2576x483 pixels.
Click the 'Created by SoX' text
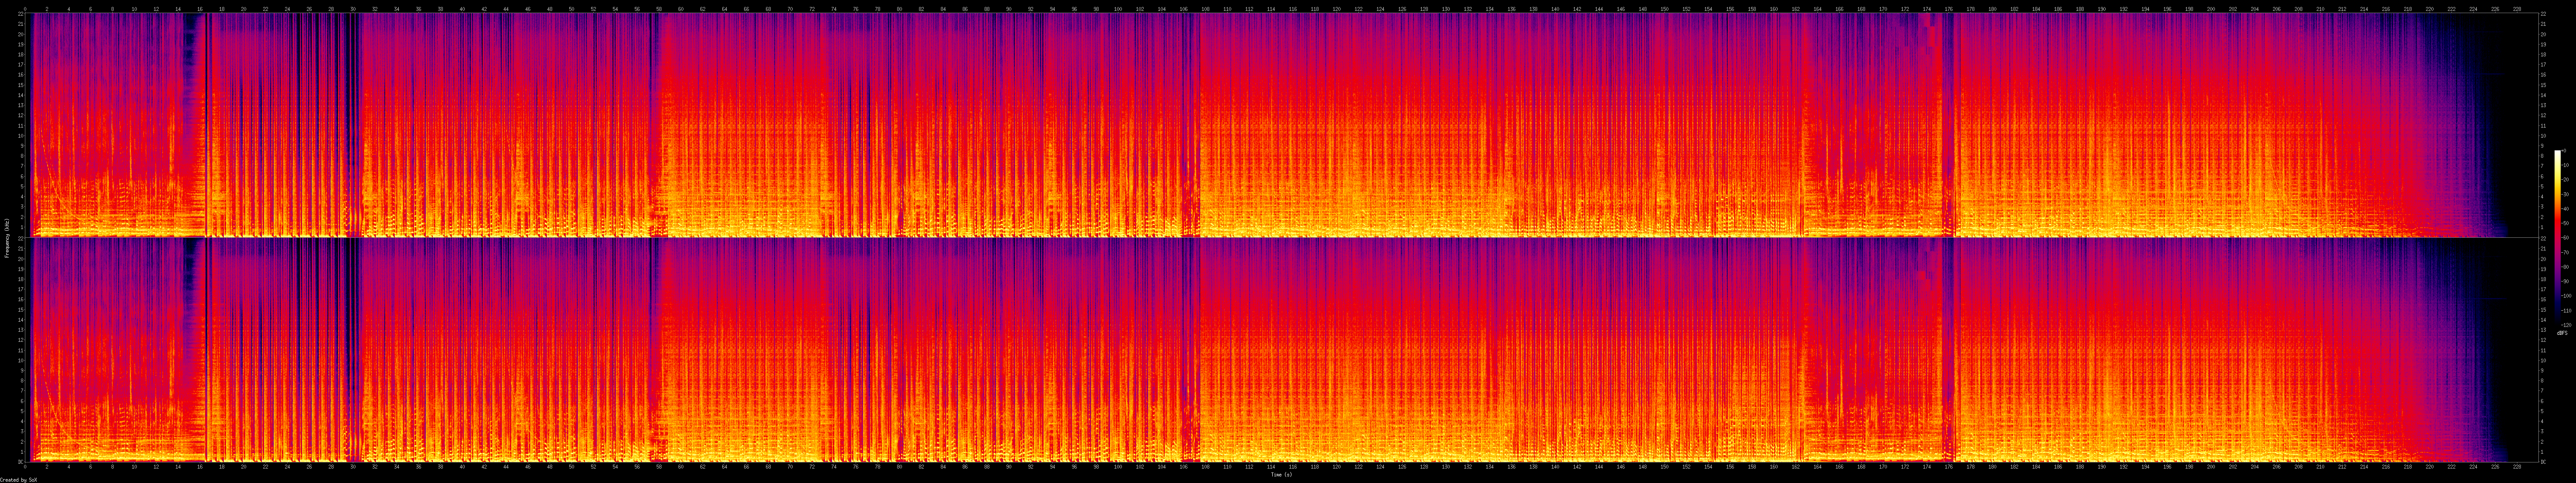[19, 479]
